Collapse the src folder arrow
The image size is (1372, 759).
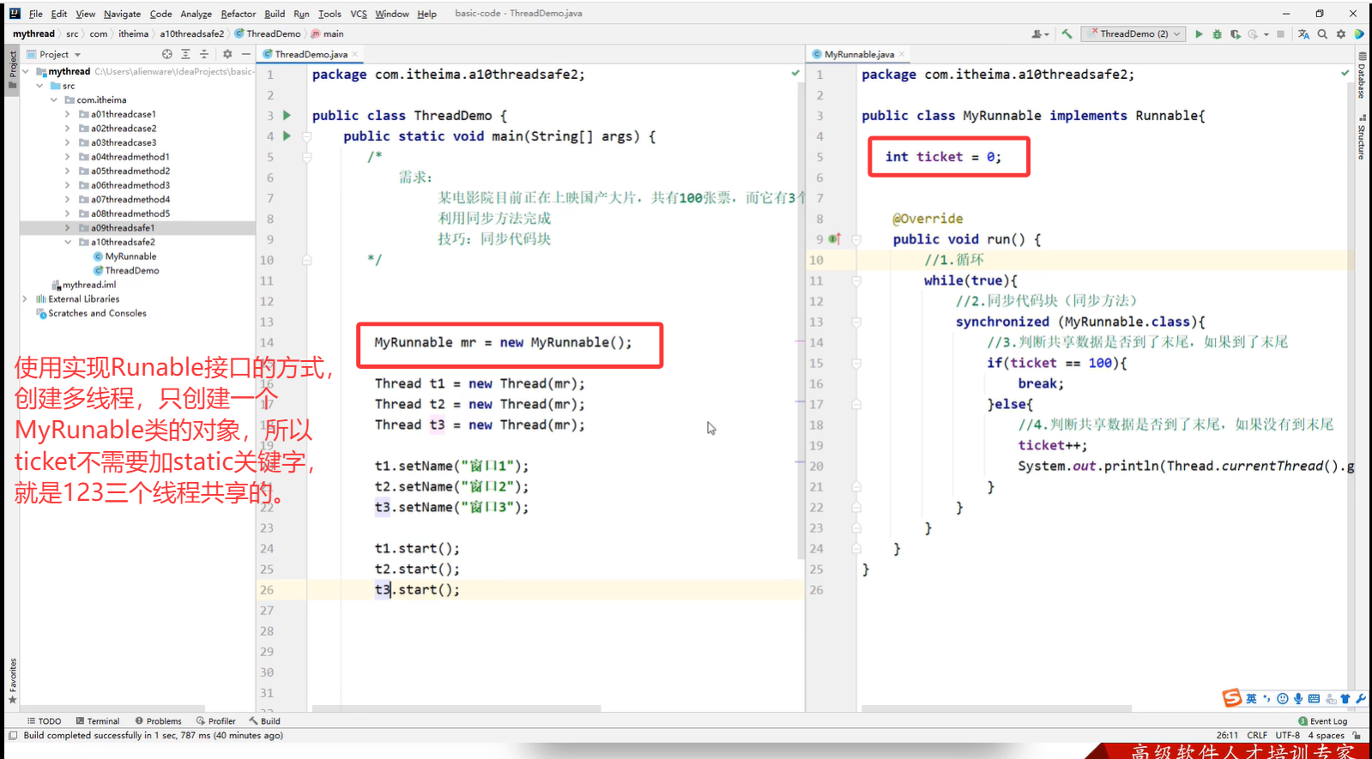coord(39,86)
